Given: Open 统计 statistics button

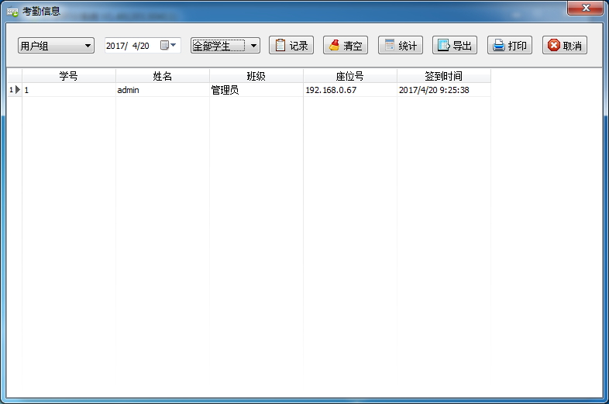Looking at the screenshot, I should point(401,45).
